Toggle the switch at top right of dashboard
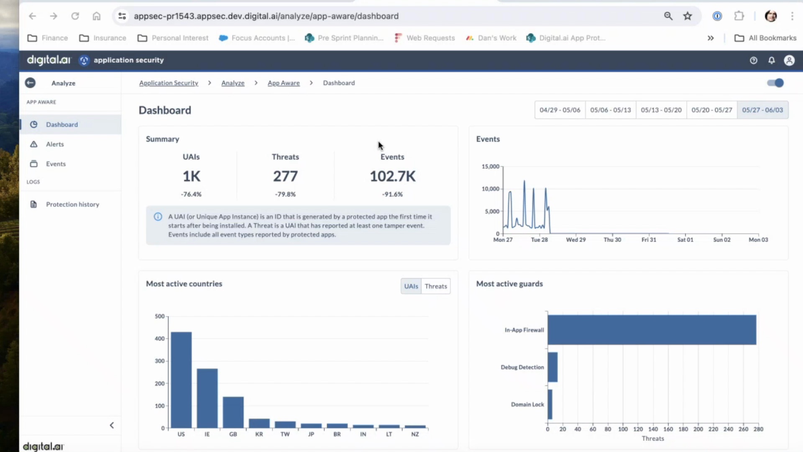Viewport: 803px width, 452px height. click(775, 83)
